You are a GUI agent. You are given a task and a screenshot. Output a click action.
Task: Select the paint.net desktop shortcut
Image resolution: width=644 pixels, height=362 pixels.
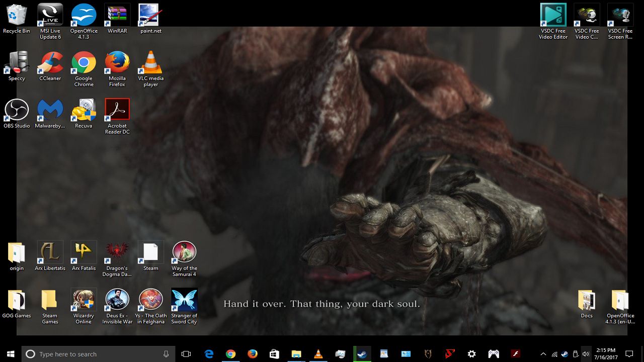[x=151, y=19]
